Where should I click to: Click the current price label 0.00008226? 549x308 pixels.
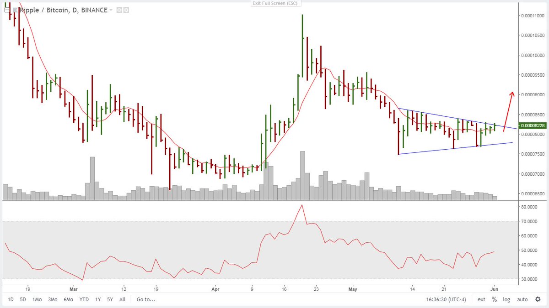(x=532, y=125)
